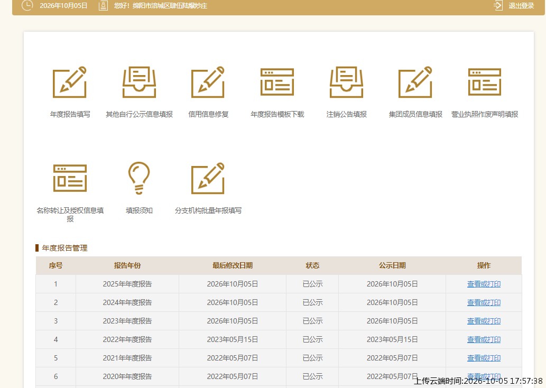
Task: Open 年度报告模板下载 template icon
Action: pyautogui.click(x=277, y=82)
